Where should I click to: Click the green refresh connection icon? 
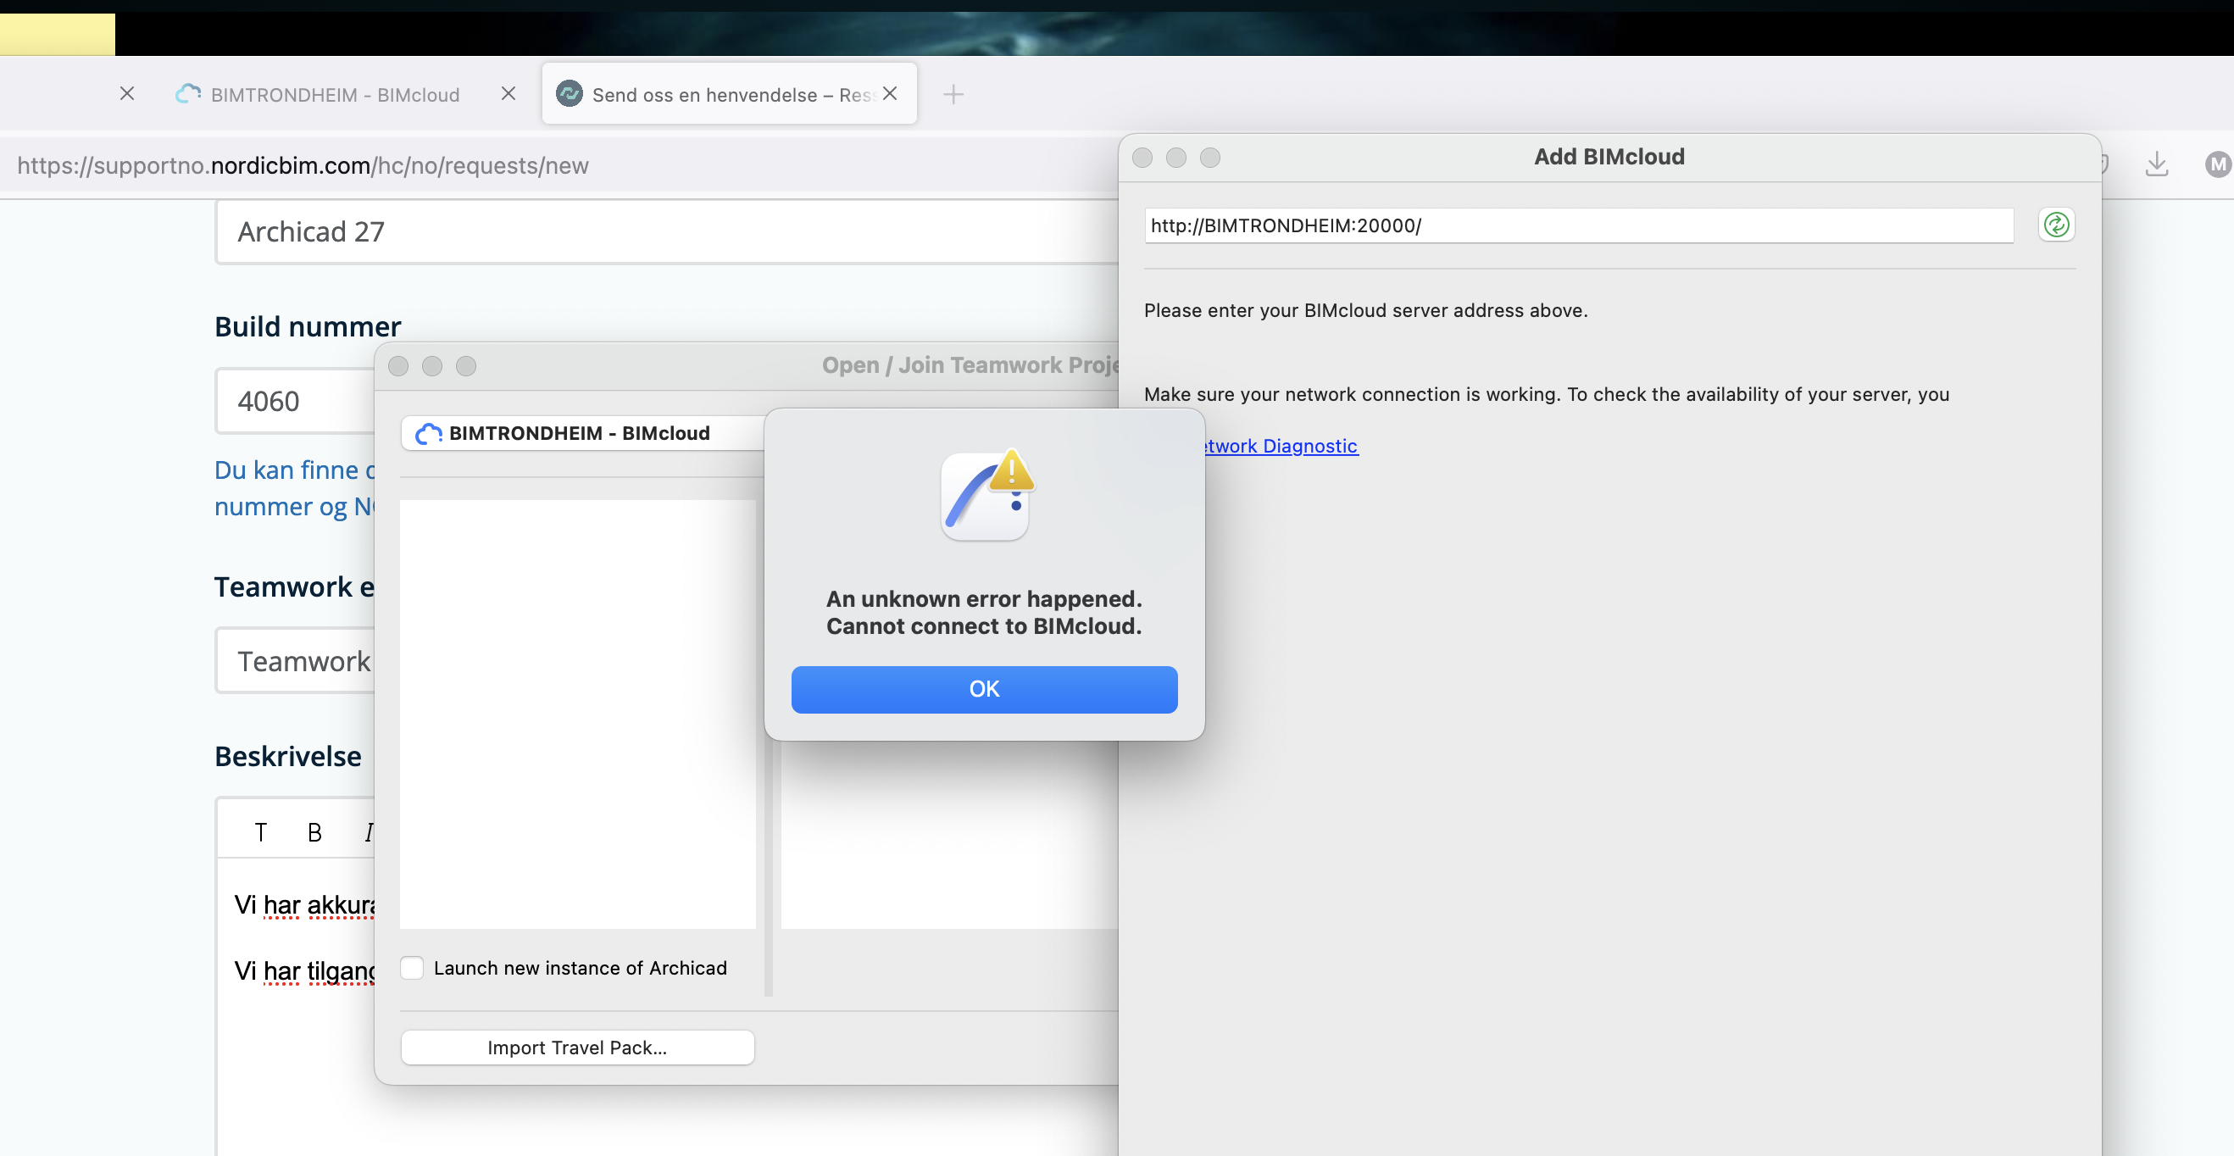[x=2055, y=225]
